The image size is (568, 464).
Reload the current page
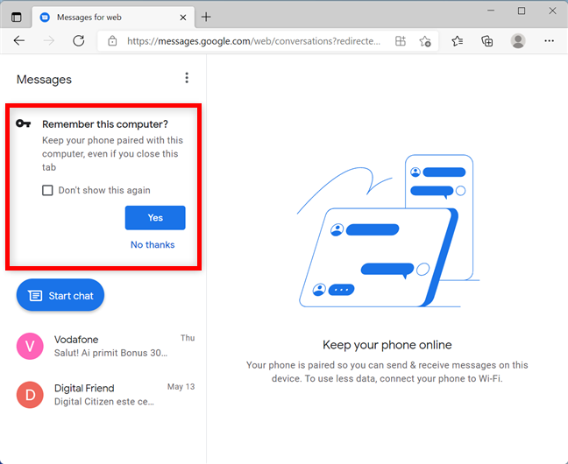click(78, 41)
